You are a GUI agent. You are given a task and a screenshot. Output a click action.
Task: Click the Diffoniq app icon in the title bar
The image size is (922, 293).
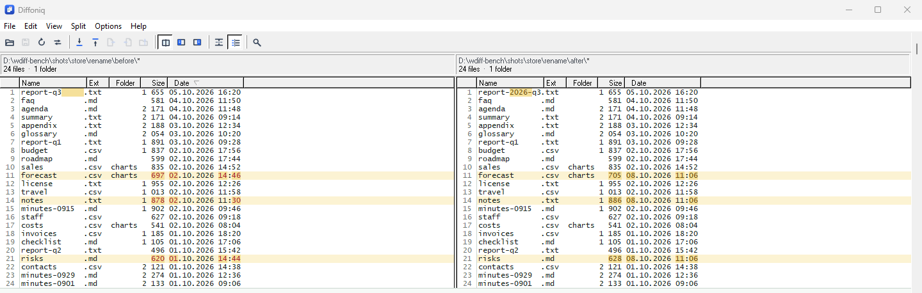[10, 10]
